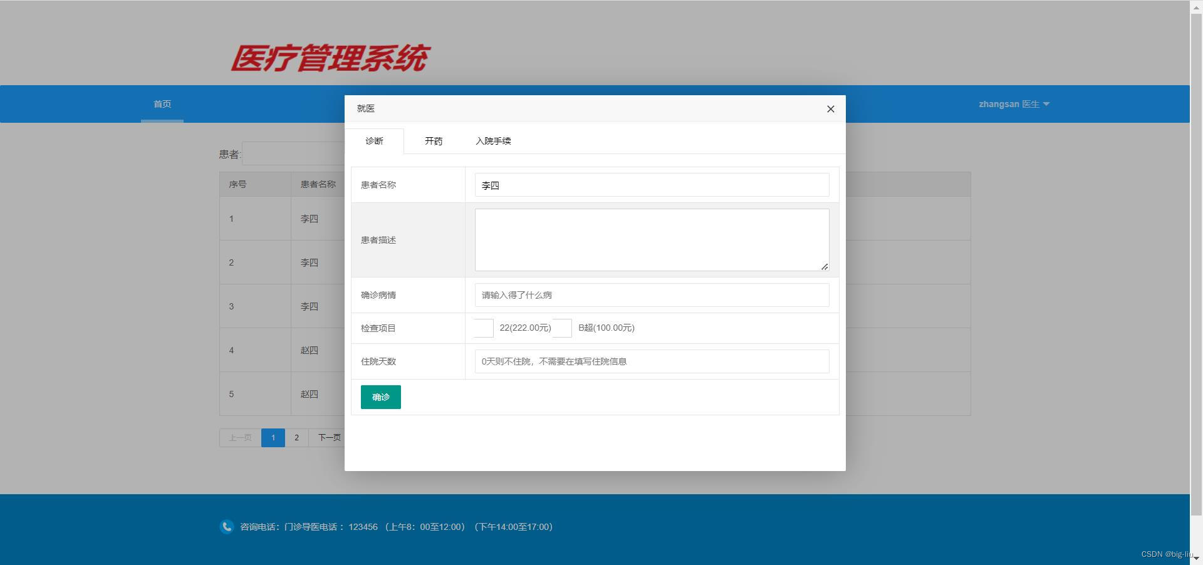
Task: Select row 4 patient 赵四
Action: (309, 350)
